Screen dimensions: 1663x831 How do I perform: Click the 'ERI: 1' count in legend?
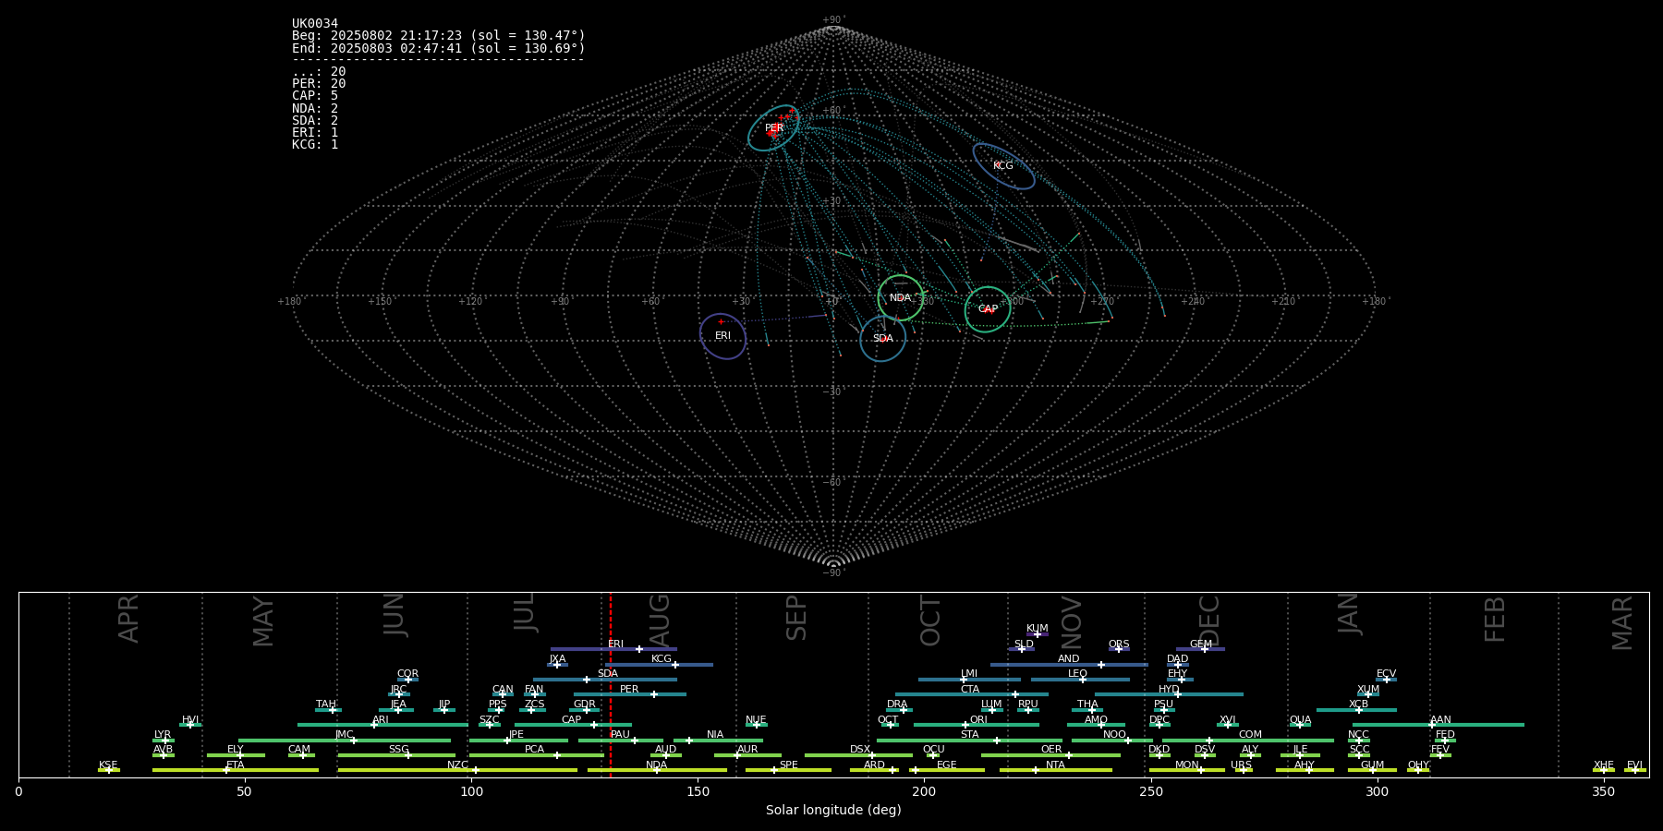(315, 133)
